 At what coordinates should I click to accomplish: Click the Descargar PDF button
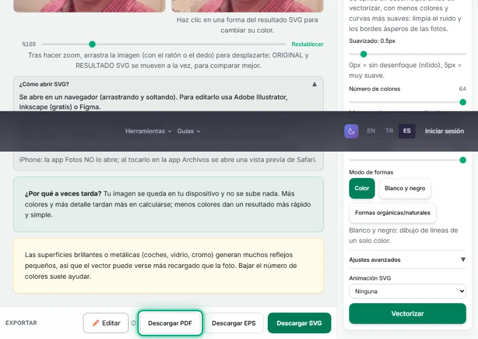tap(170, 323)
